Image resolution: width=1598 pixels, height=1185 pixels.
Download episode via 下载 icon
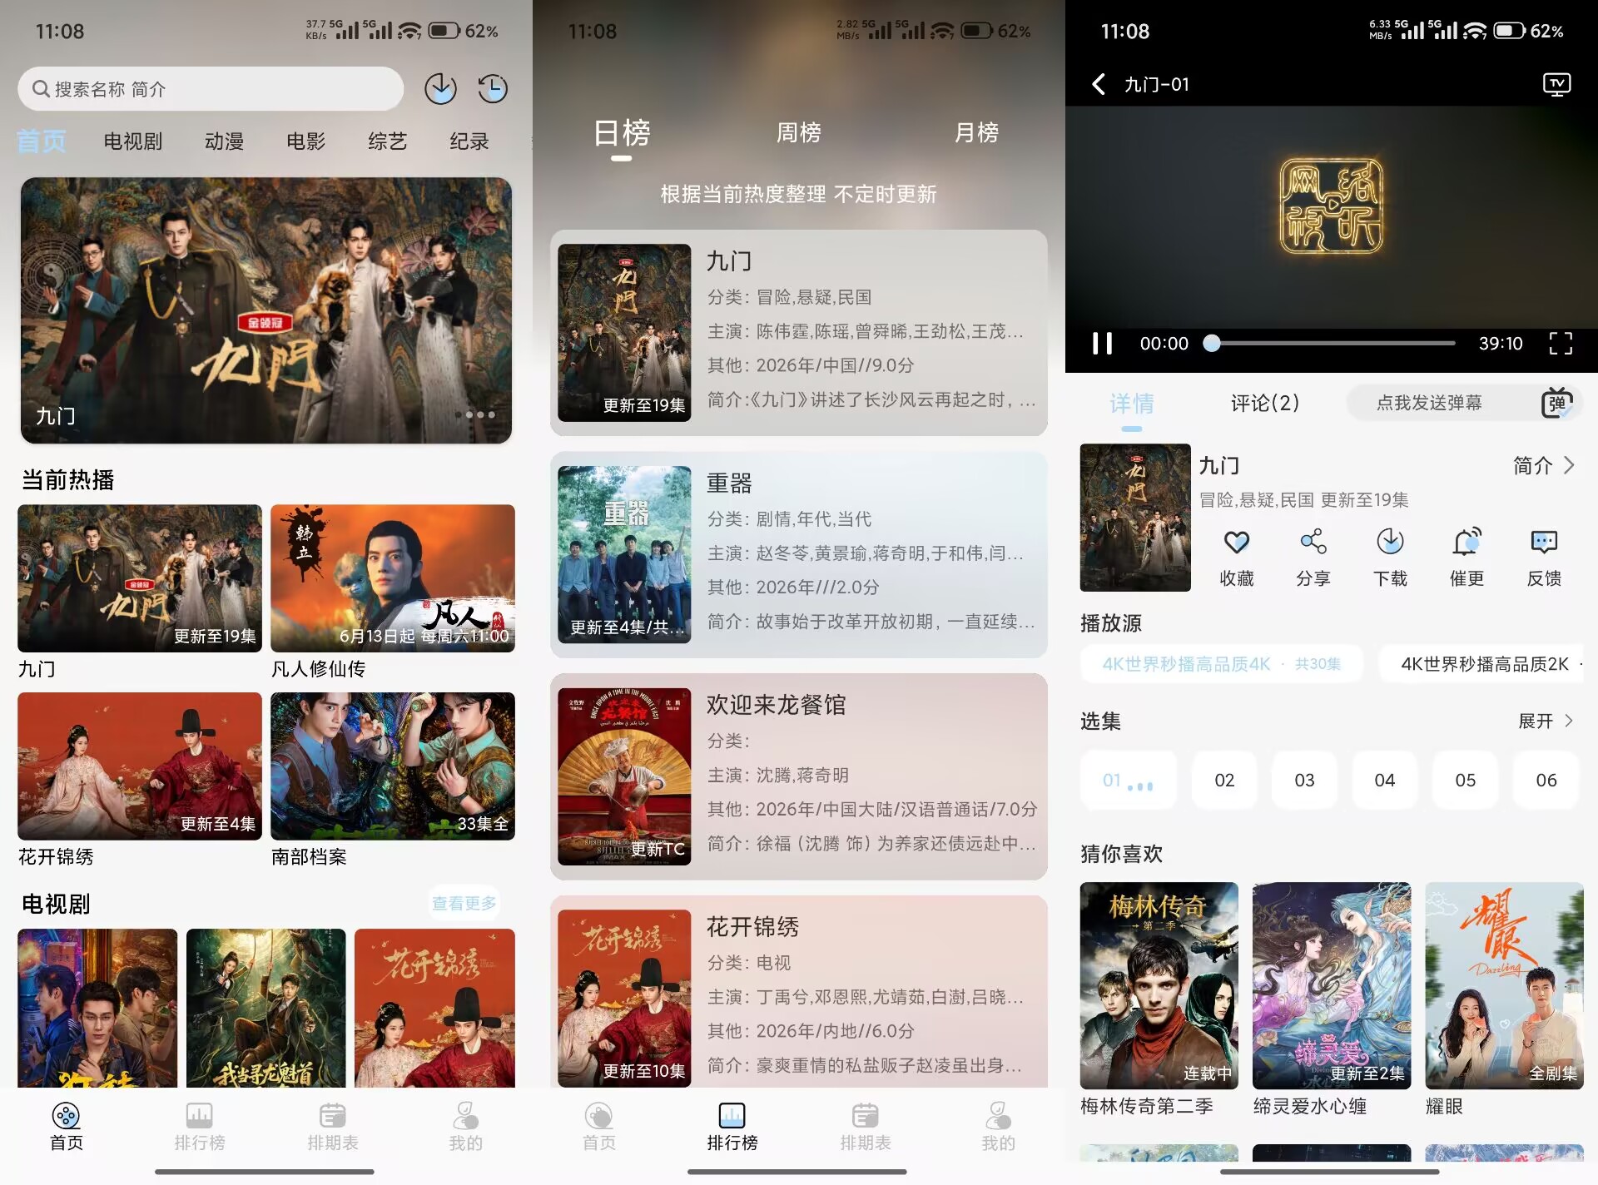click(1390, 542)
